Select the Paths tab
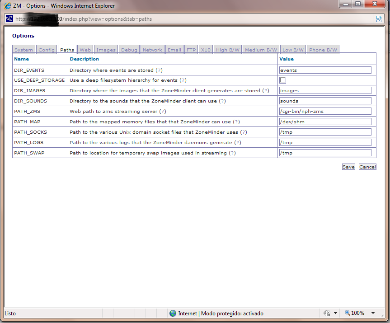The height and width of the screenshot is (323, 390). 67,50
